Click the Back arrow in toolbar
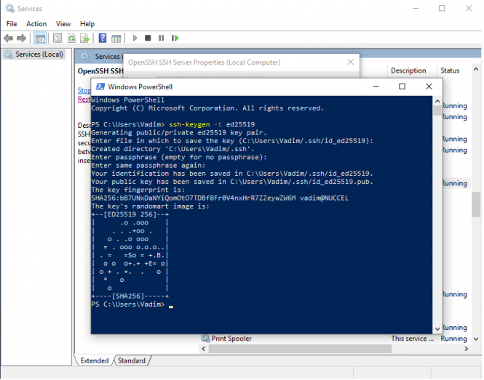The height and width of the screenshot is (380, 484). click(x=9, y=38)
